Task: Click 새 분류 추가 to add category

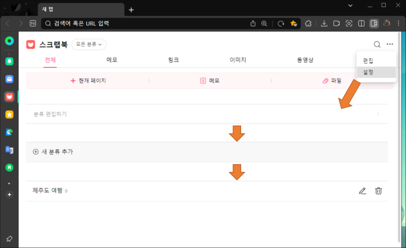Action: [207, 152]
